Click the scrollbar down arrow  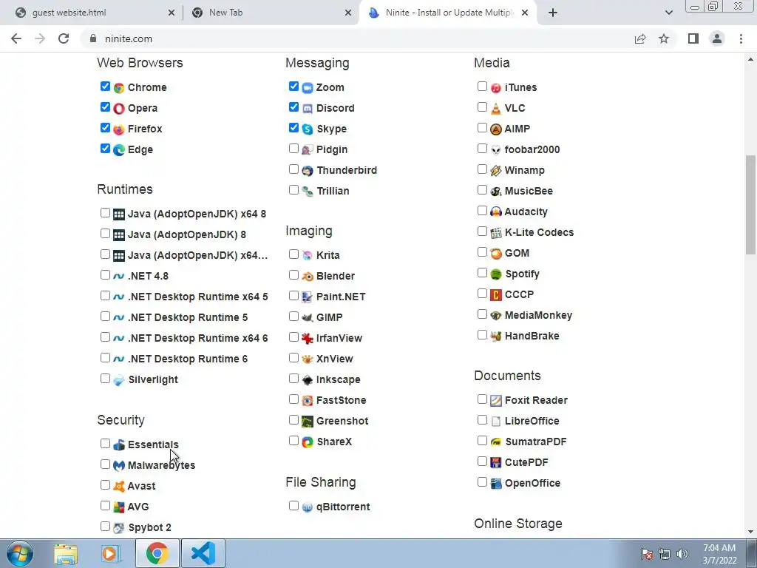[x=750, y=532]
